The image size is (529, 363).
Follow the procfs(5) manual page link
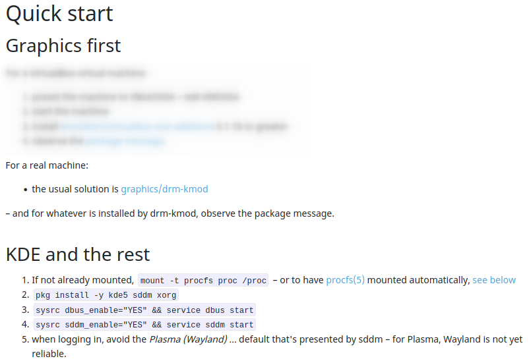345,280
